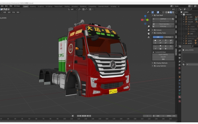
Task: Select the a_cabin object in outliner
Action: click(190, 17)
